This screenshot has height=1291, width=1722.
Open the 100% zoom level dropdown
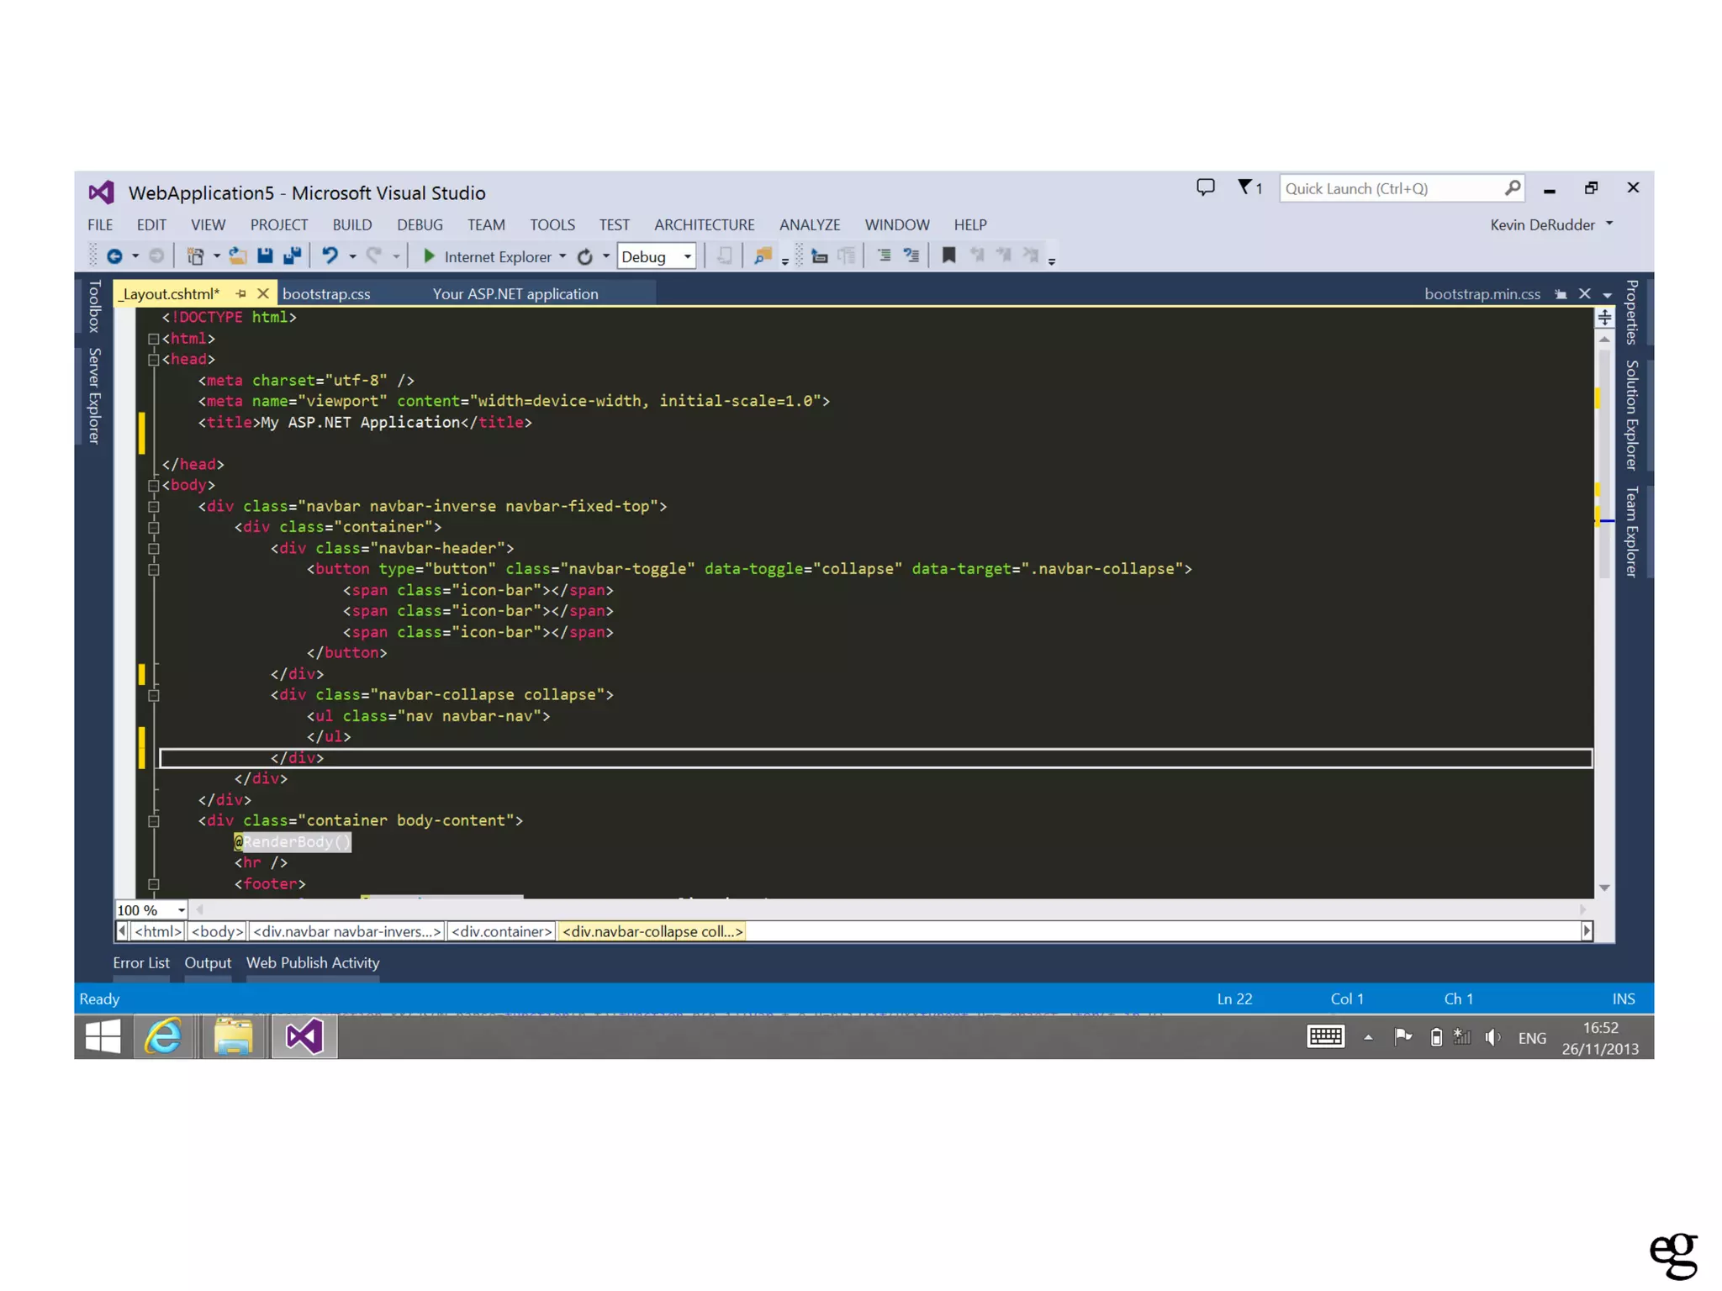[x=181, y=910]
